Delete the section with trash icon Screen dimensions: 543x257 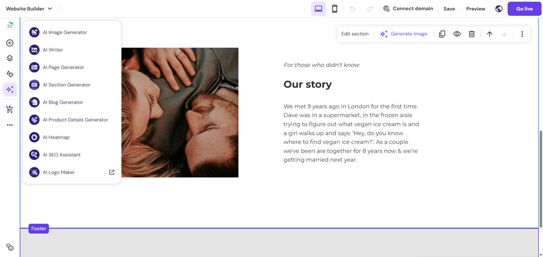(471, 34)
